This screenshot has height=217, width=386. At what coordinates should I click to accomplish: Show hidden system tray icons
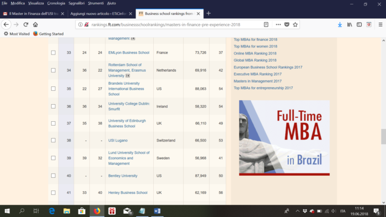click(298, 211)
